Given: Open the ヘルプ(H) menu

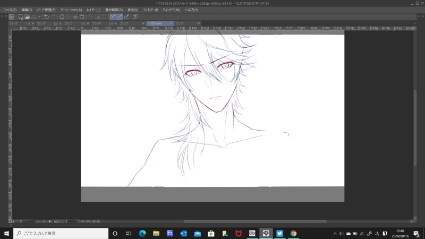Looking at the screenshot, I should pyautogui.click(x=191, y=10).
